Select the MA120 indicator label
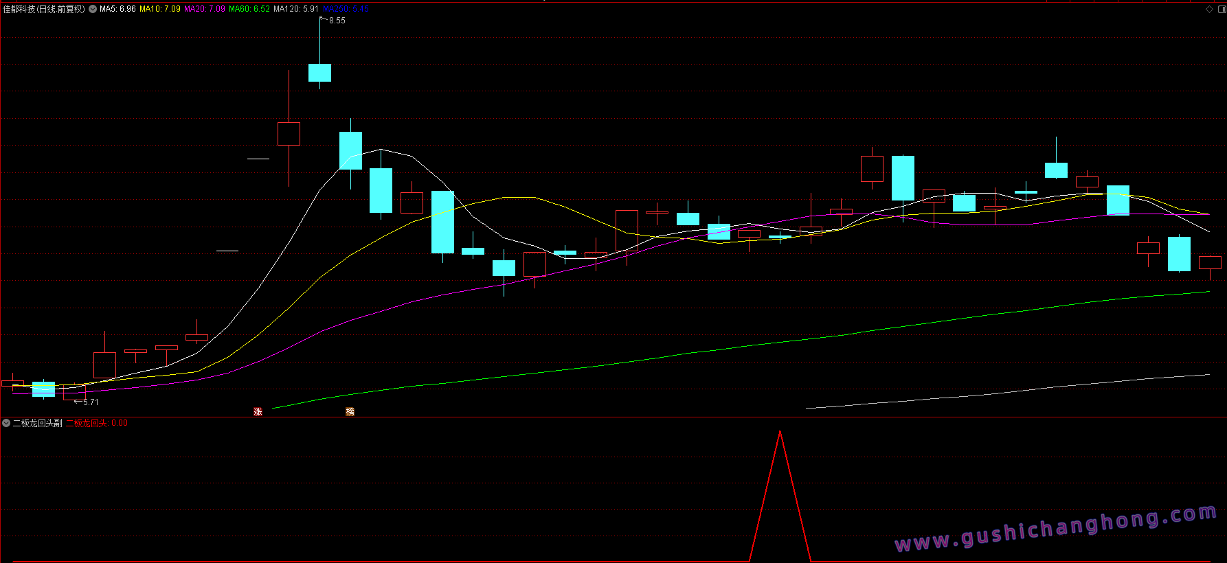 point(296,9)
